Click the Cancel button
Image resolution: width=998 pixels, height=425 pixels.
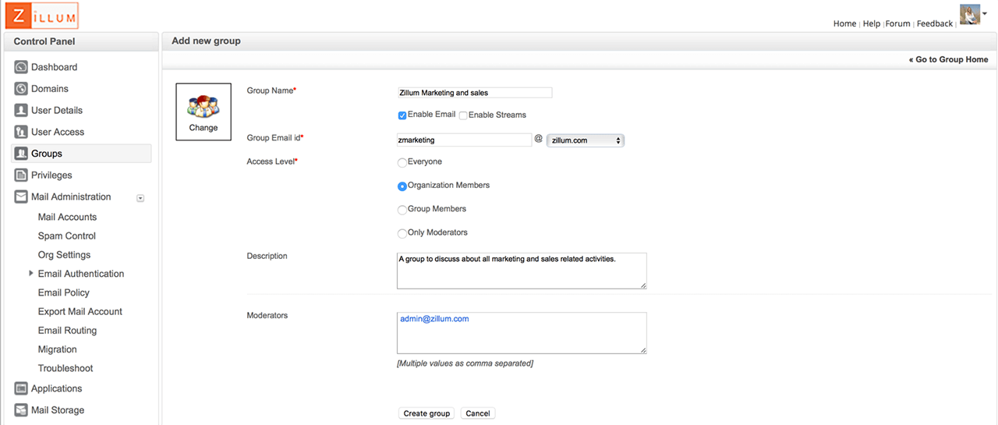click(x=478, y=413)
